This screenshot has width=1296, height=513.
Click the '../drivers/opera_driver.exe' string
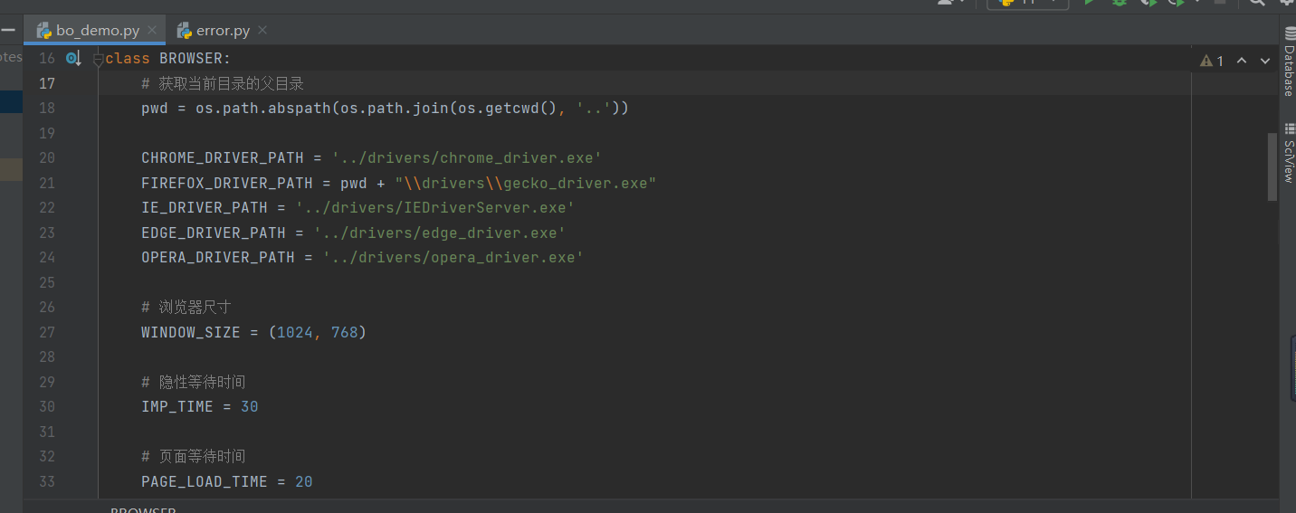click(453, 258)
